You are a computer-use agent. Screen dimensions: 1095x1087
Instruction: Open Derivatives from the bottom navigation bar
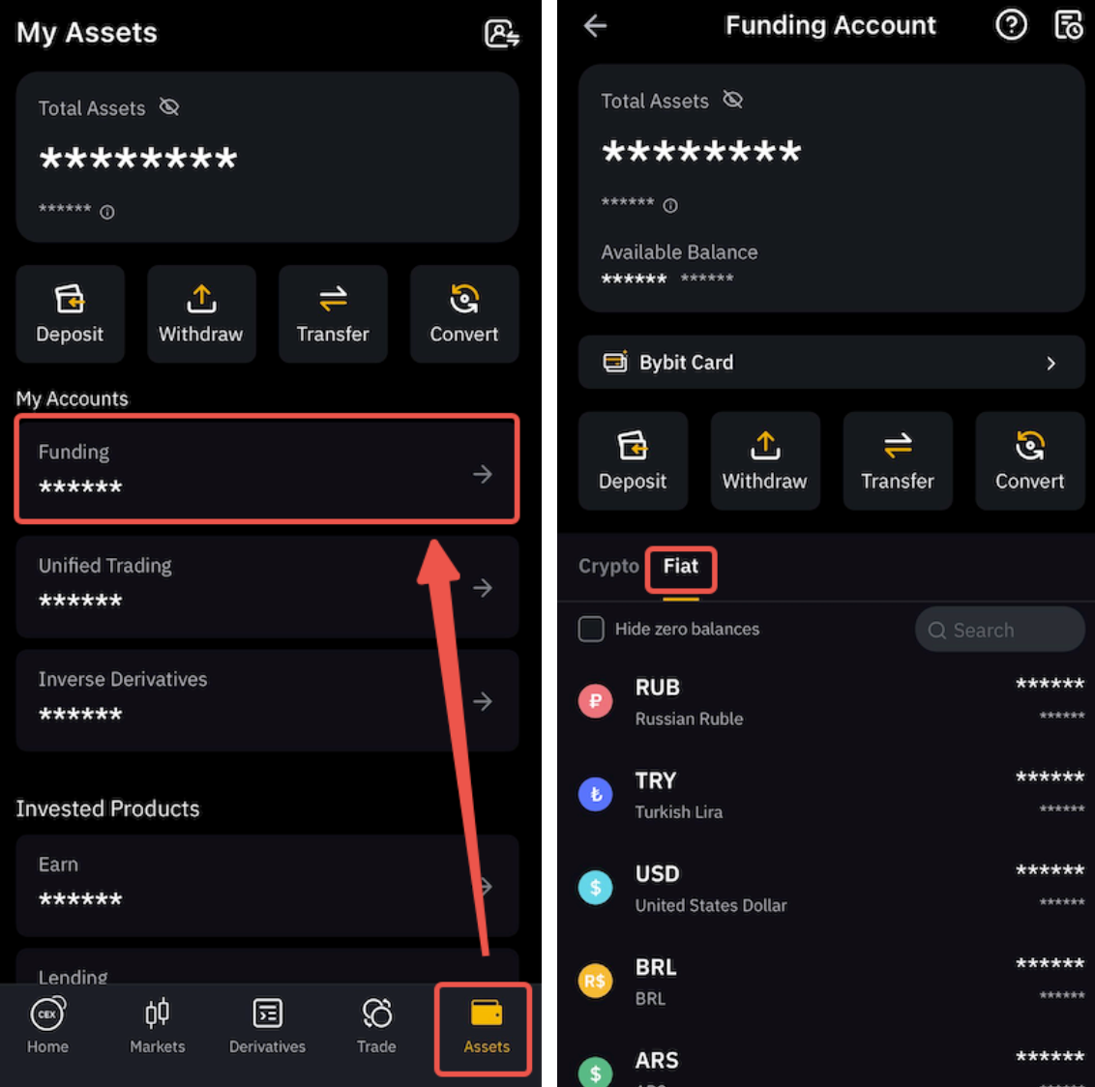point(268,1025)
